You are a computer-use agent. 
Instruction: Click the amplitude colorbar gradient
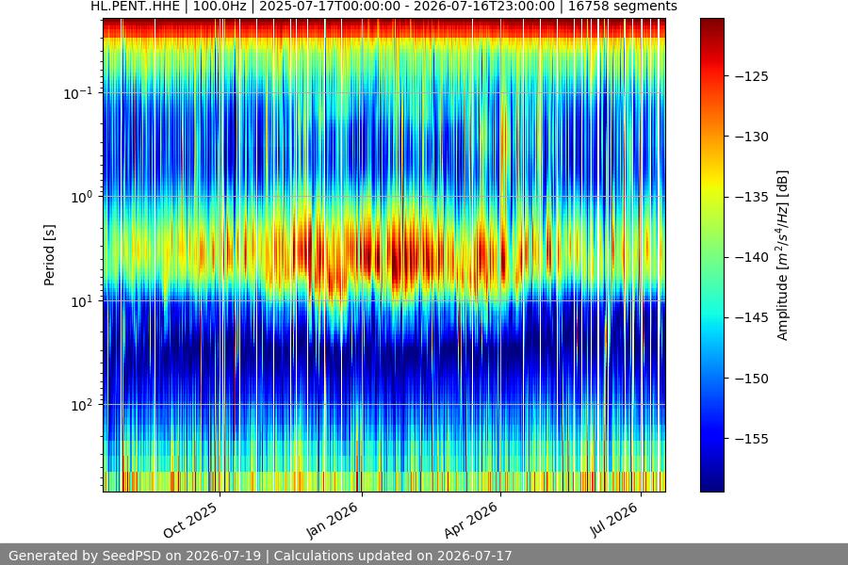pos(711,255)
